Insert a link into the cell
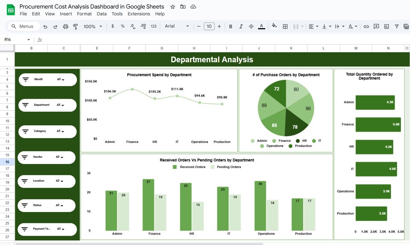Viewport: 410px width, 245px height. point(366,26)
